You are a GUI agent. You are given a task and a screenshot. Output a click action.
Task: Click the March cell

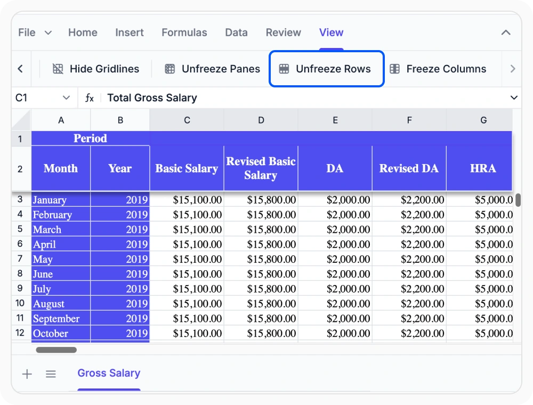click(x=61, y=229)
